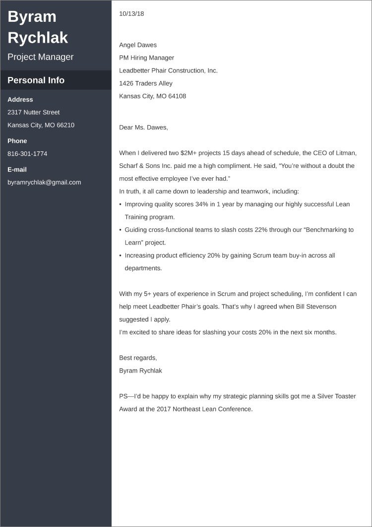Click the Project Manager job title

[40, 57]
